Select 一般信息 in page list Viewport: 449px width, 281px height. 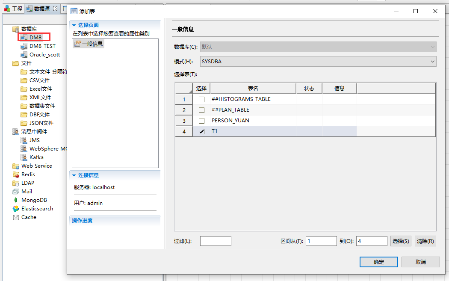coord(89,44)
